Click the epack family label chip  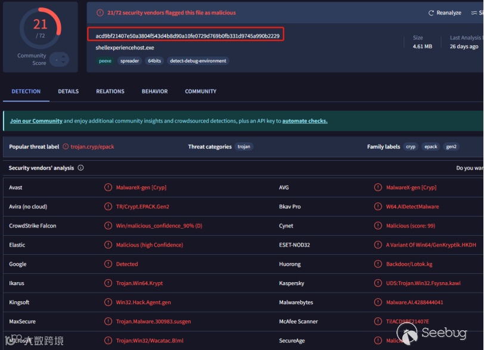click(x=430, y=146)
